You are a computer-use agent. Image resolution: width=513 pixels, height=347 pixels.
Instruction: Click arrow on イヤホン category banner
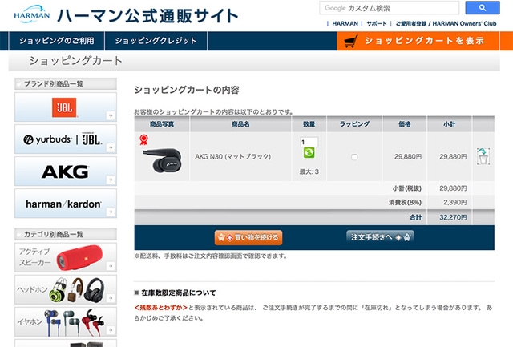click(x=111, y=330)
